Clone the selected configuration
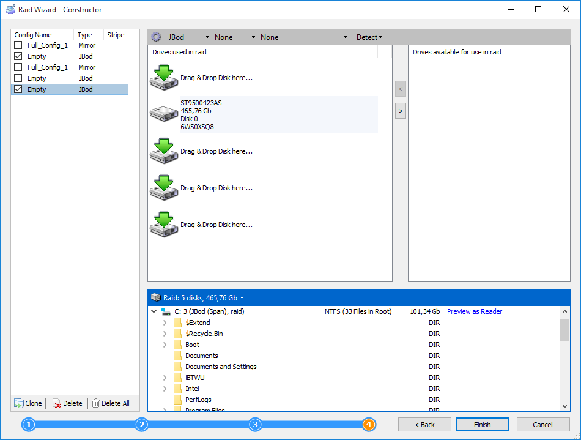This screenshot has width=581, height=440. click(28, 403)
